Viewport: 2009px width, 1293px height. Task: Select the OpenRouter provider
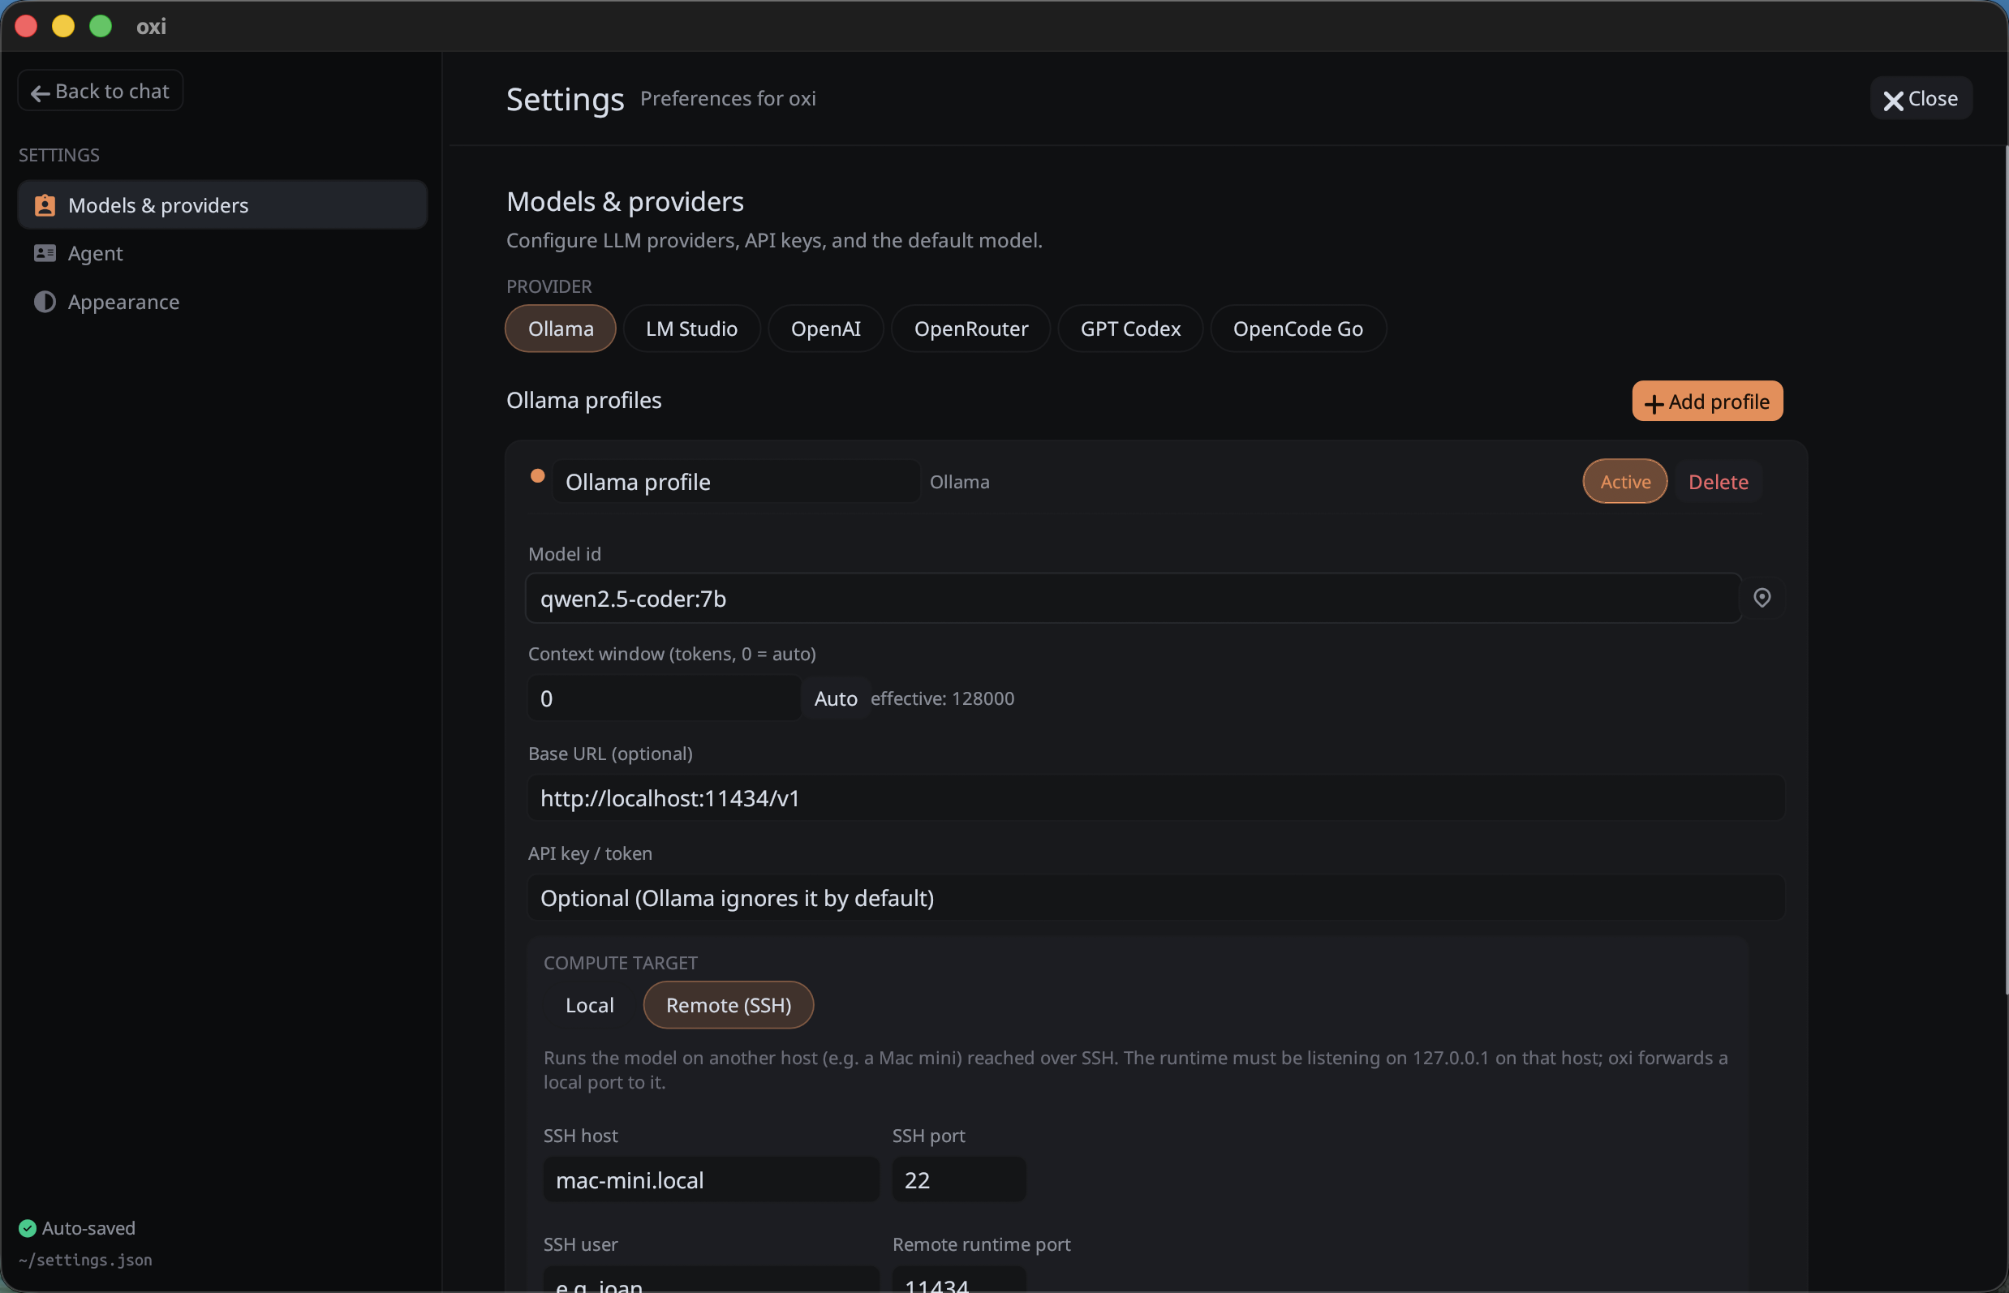[x=970, y=329]
